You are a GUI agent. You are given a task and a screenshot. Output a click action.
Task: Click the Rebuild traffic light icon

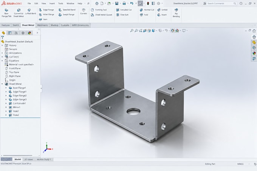point(148,3)
